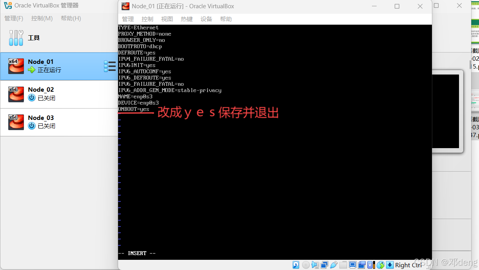Click the NAME=enp0s3 line in terminal

pyautogui.click(x=135, y=96)
